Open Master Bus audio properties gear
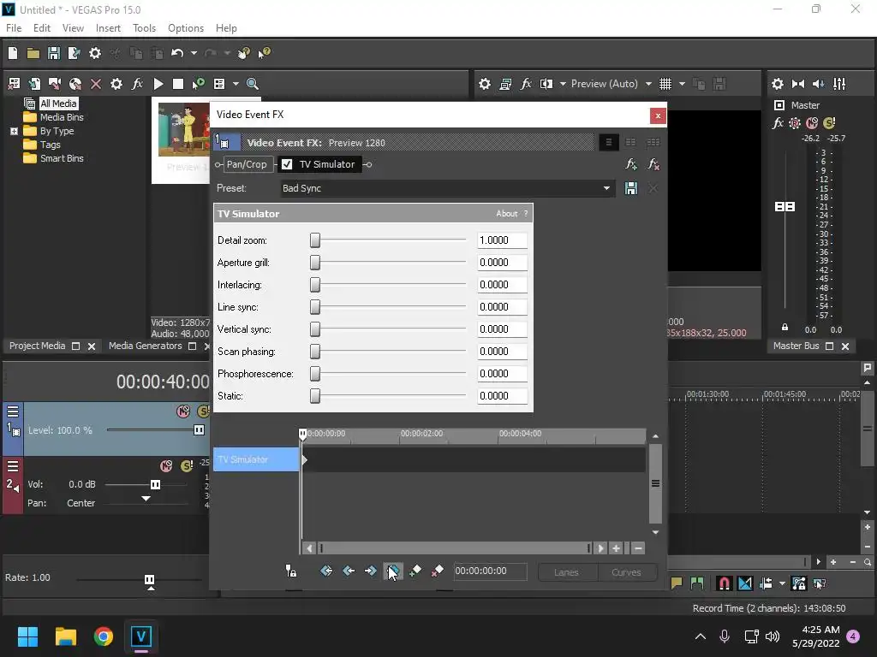The height and width of the screenshot is (657, 877). (778, 84)
